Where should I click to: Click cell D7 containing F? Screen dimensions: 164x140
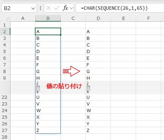pos(98,65)
